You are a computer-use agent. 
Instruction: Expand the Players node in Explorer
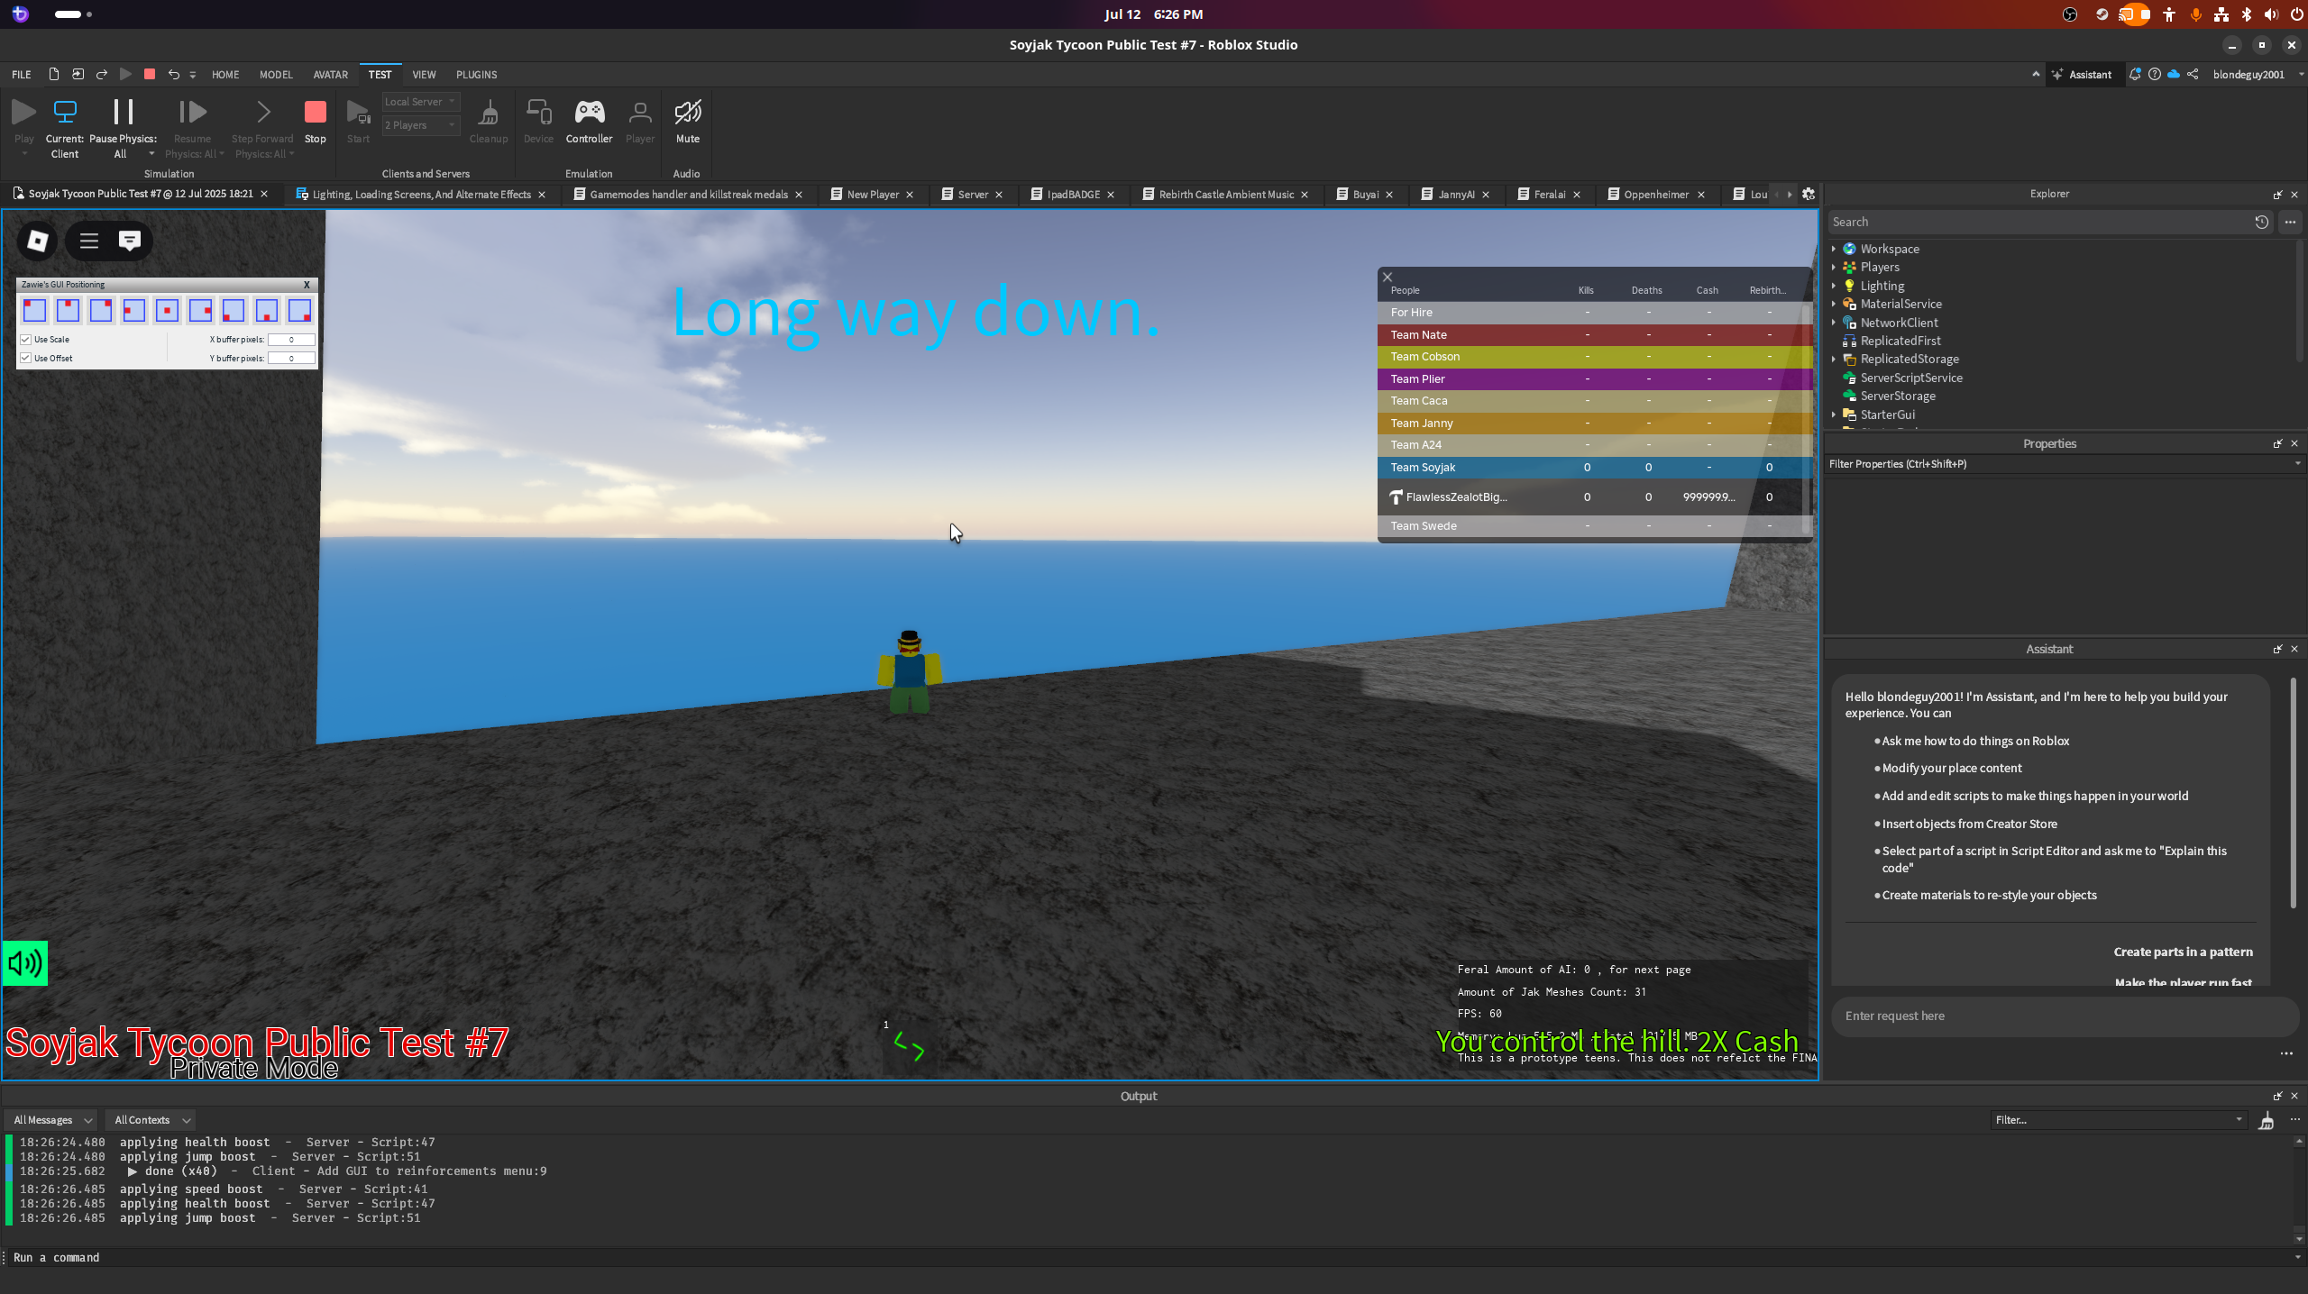pyautogui.click(x=1834, y=267)
